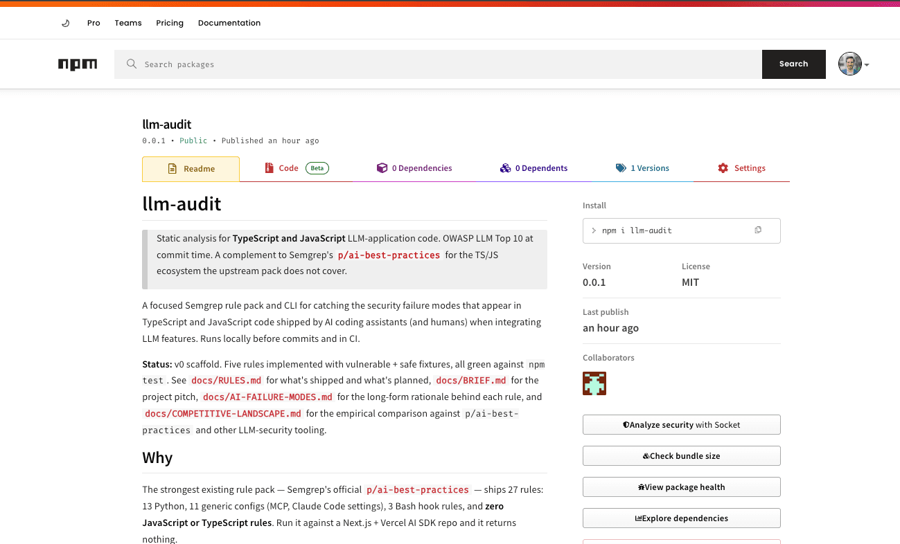Viewport: 900px width, 544px height.
Task: Click the search magnifying glass icon
Action: [x=131, y=64]
